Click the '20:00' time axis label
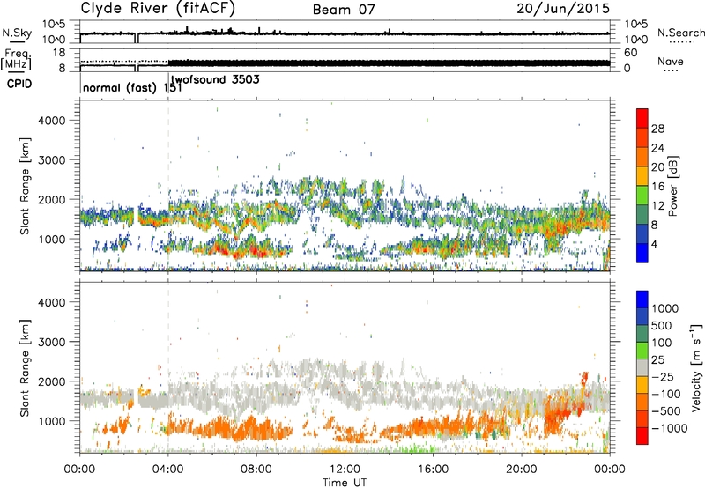705x488 pixels. pos(522,470)
